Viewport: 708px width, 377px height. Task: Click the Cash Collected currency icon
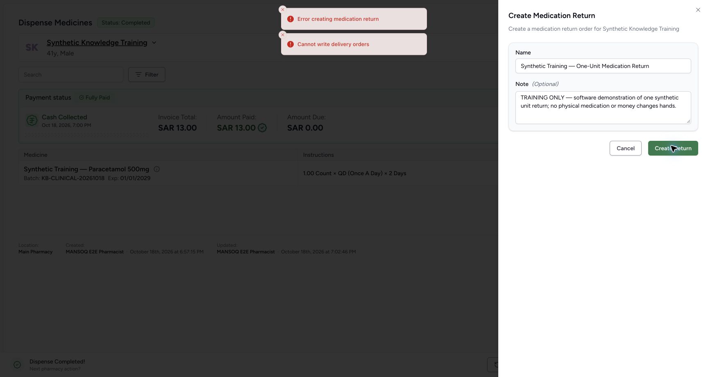coord(32,120)
